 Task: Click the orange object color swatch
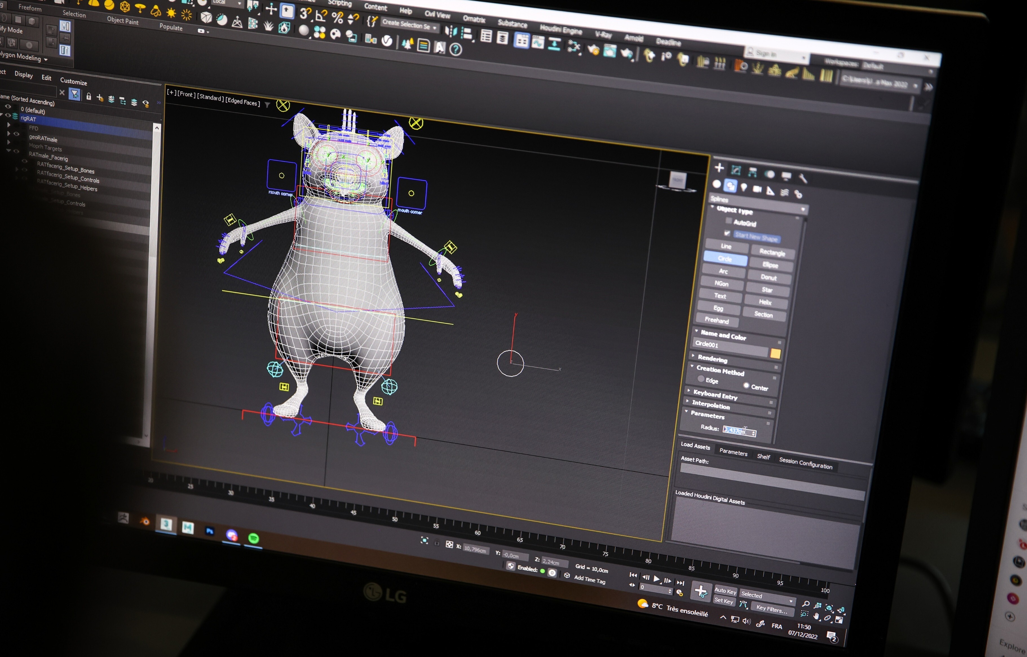(x=775, y=354)
